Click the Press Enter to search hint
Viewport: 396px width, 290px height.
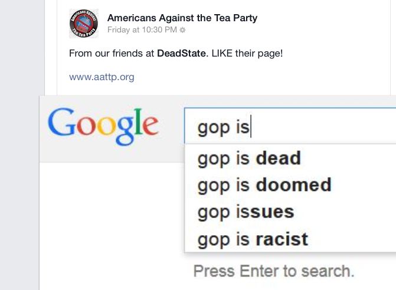point(274,271)
